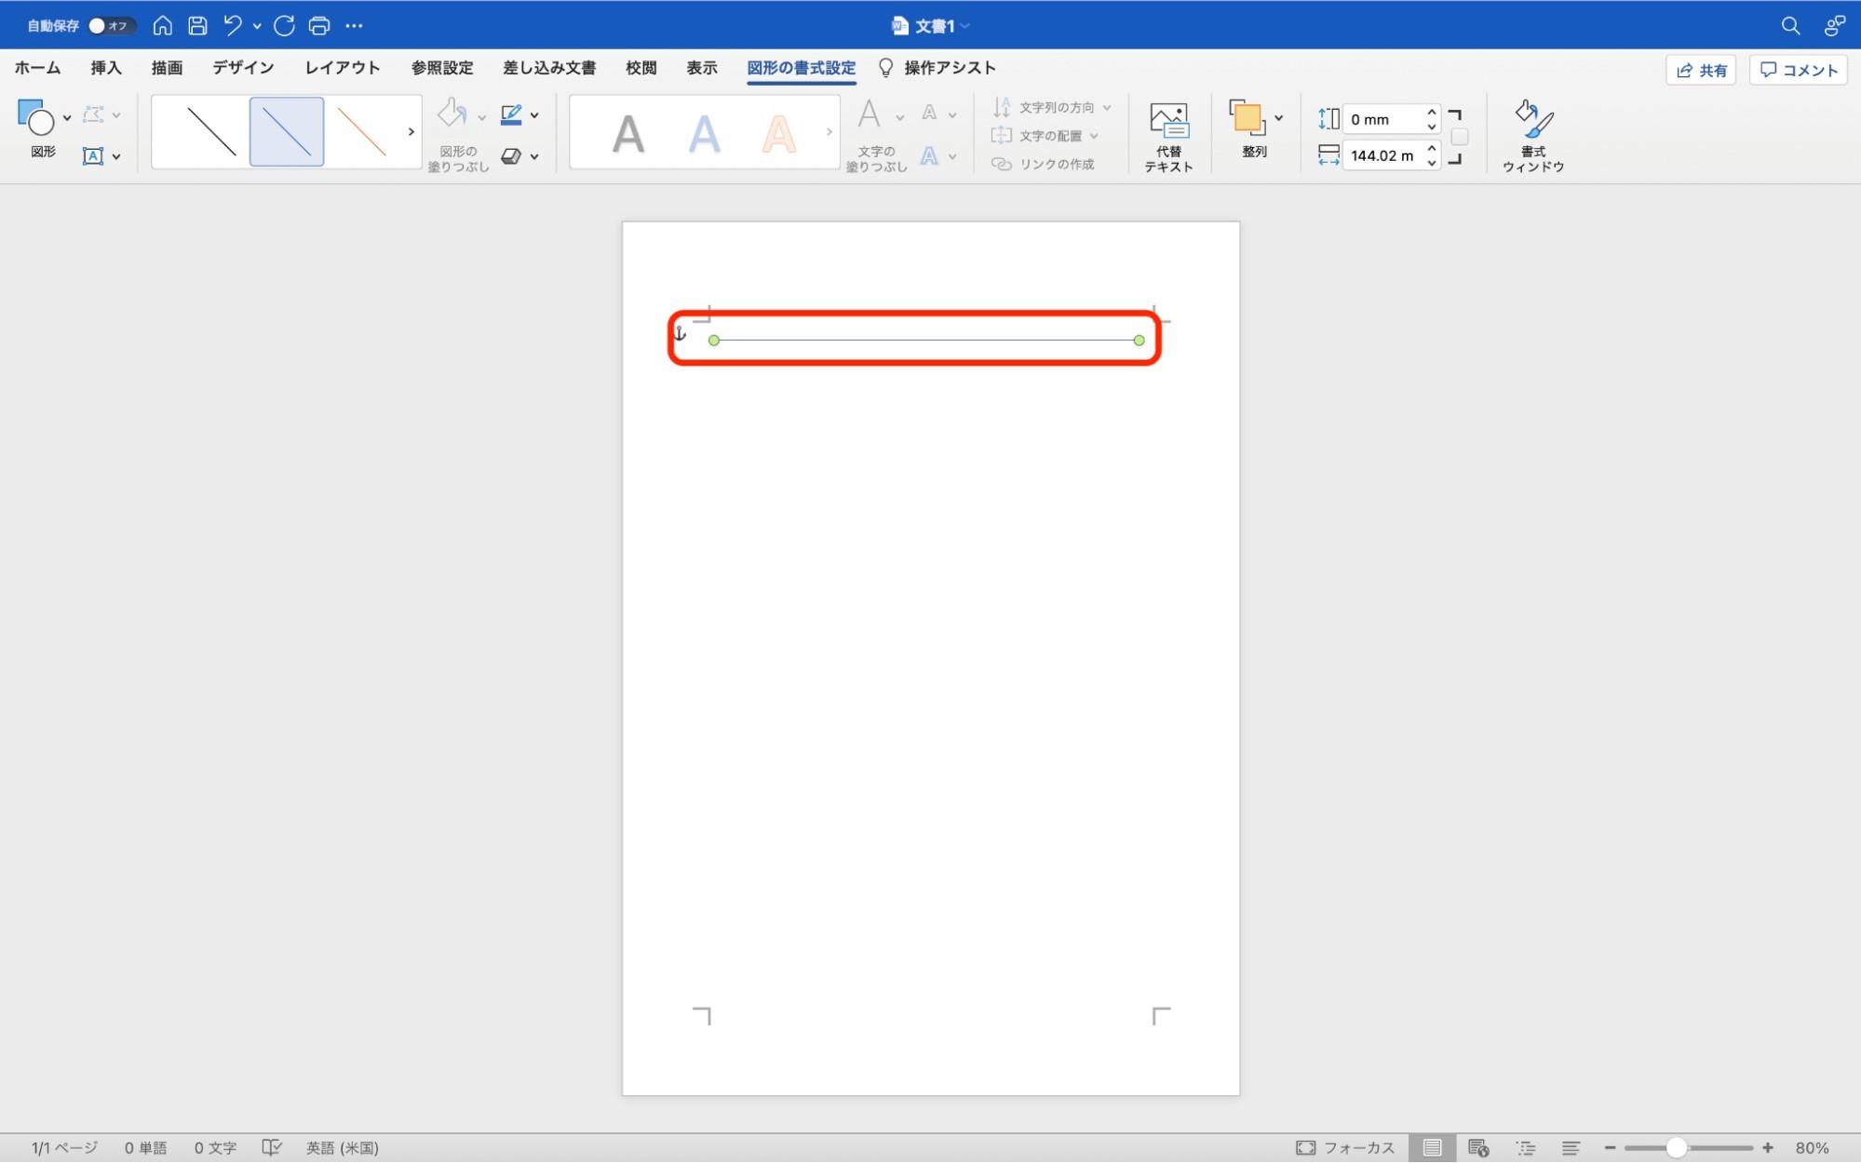Click the 共有 share button
1861x1163 pixels.
(x=1701, y=70)
